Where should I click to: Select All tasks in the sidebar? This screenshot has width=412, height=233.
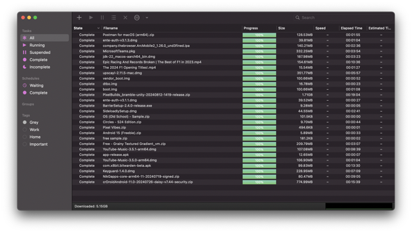[x=44, y=38]
